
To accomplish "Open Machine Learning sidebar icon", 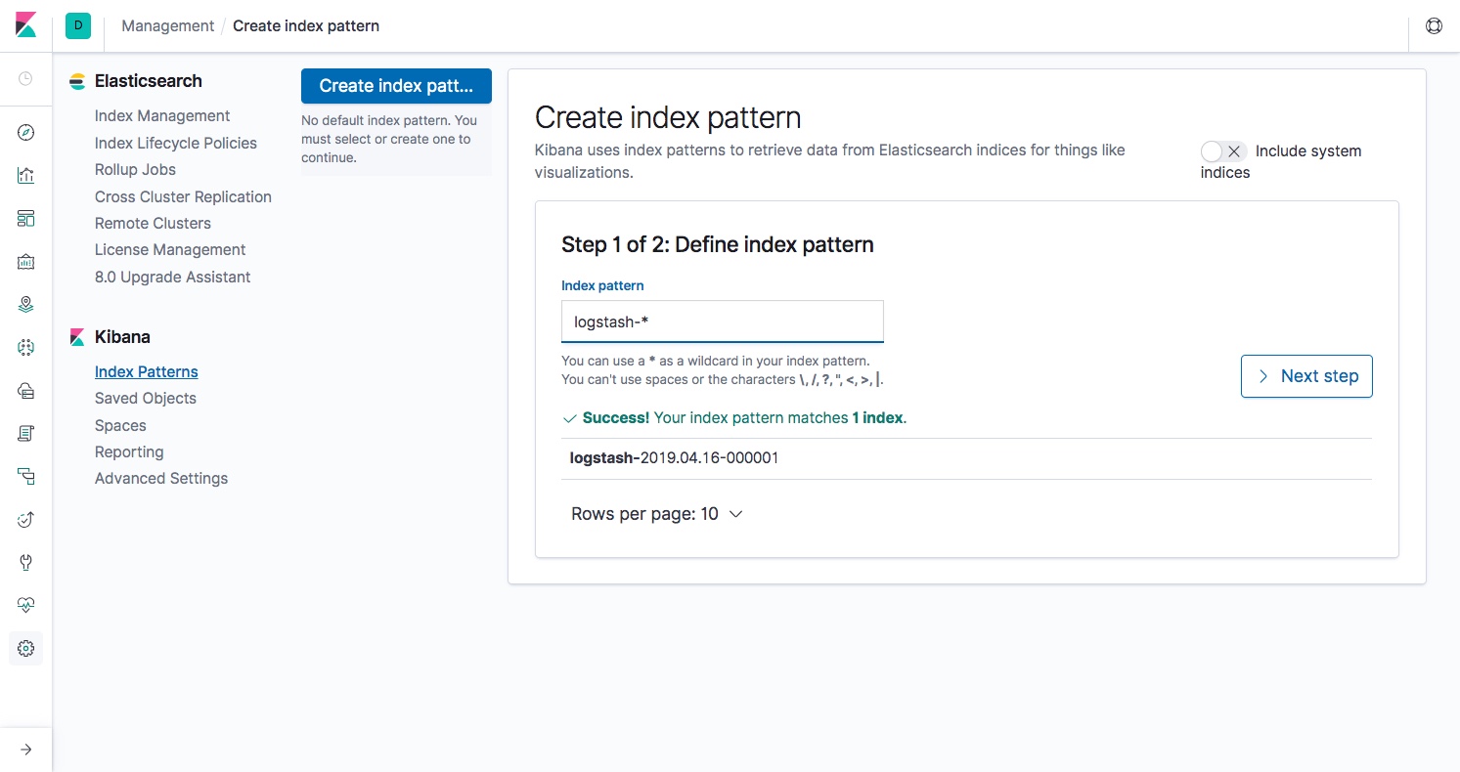I will [x=26, y=347].
